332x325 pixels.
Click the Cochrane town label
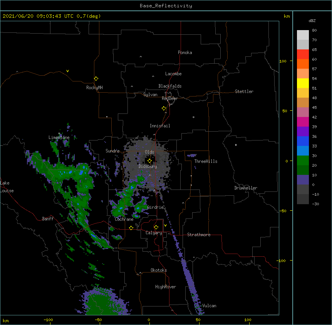coord(124,219)
